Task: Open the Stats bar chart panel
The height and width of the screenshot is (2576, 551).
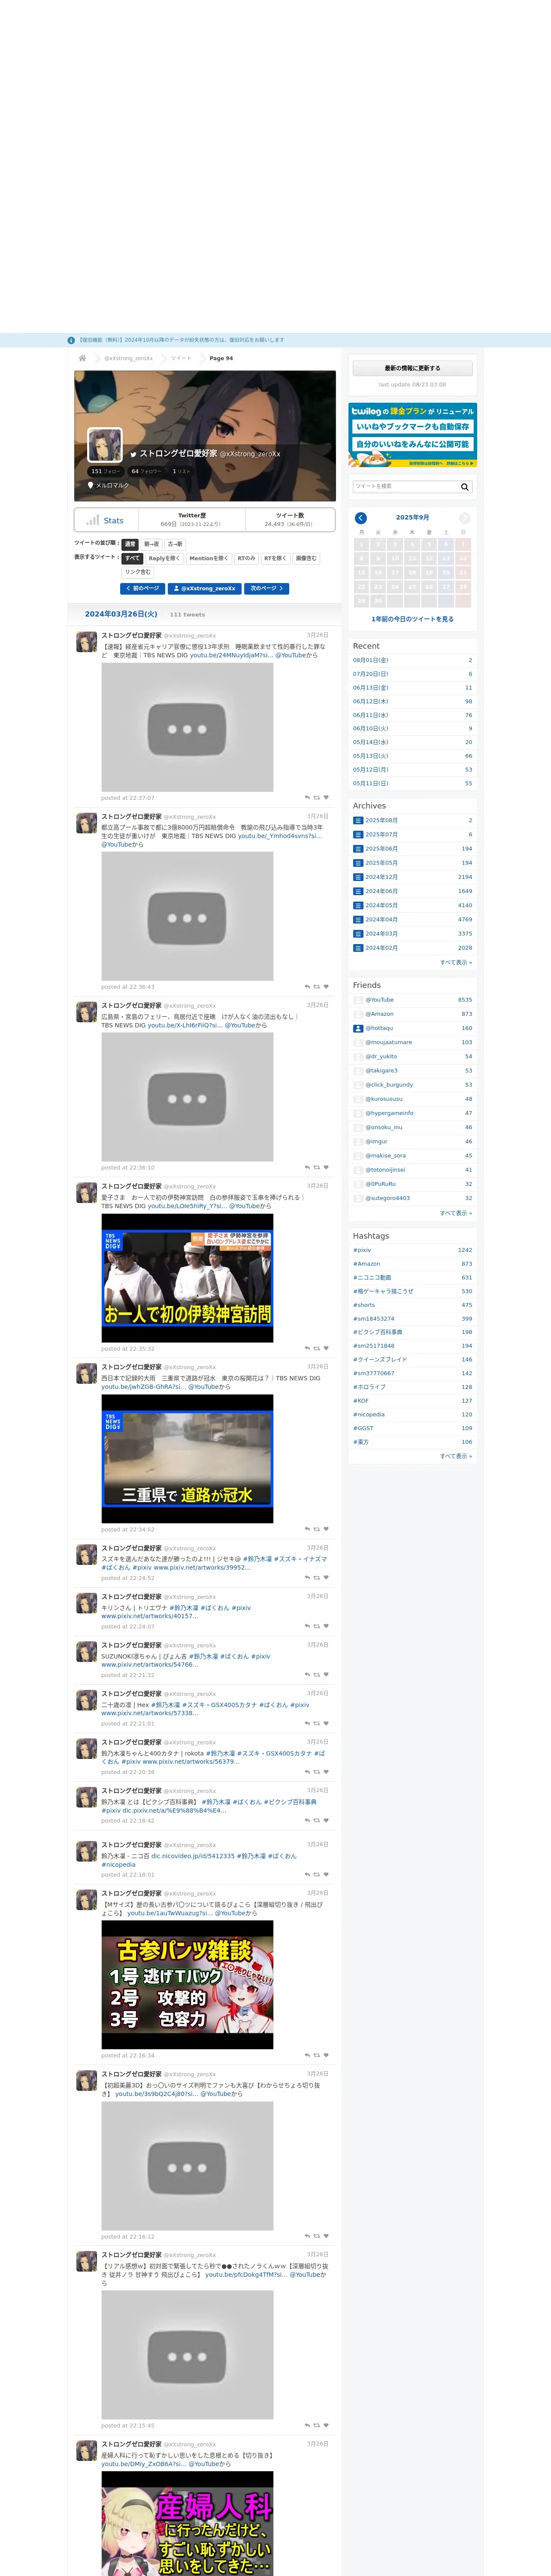Action: click(106, 520)
